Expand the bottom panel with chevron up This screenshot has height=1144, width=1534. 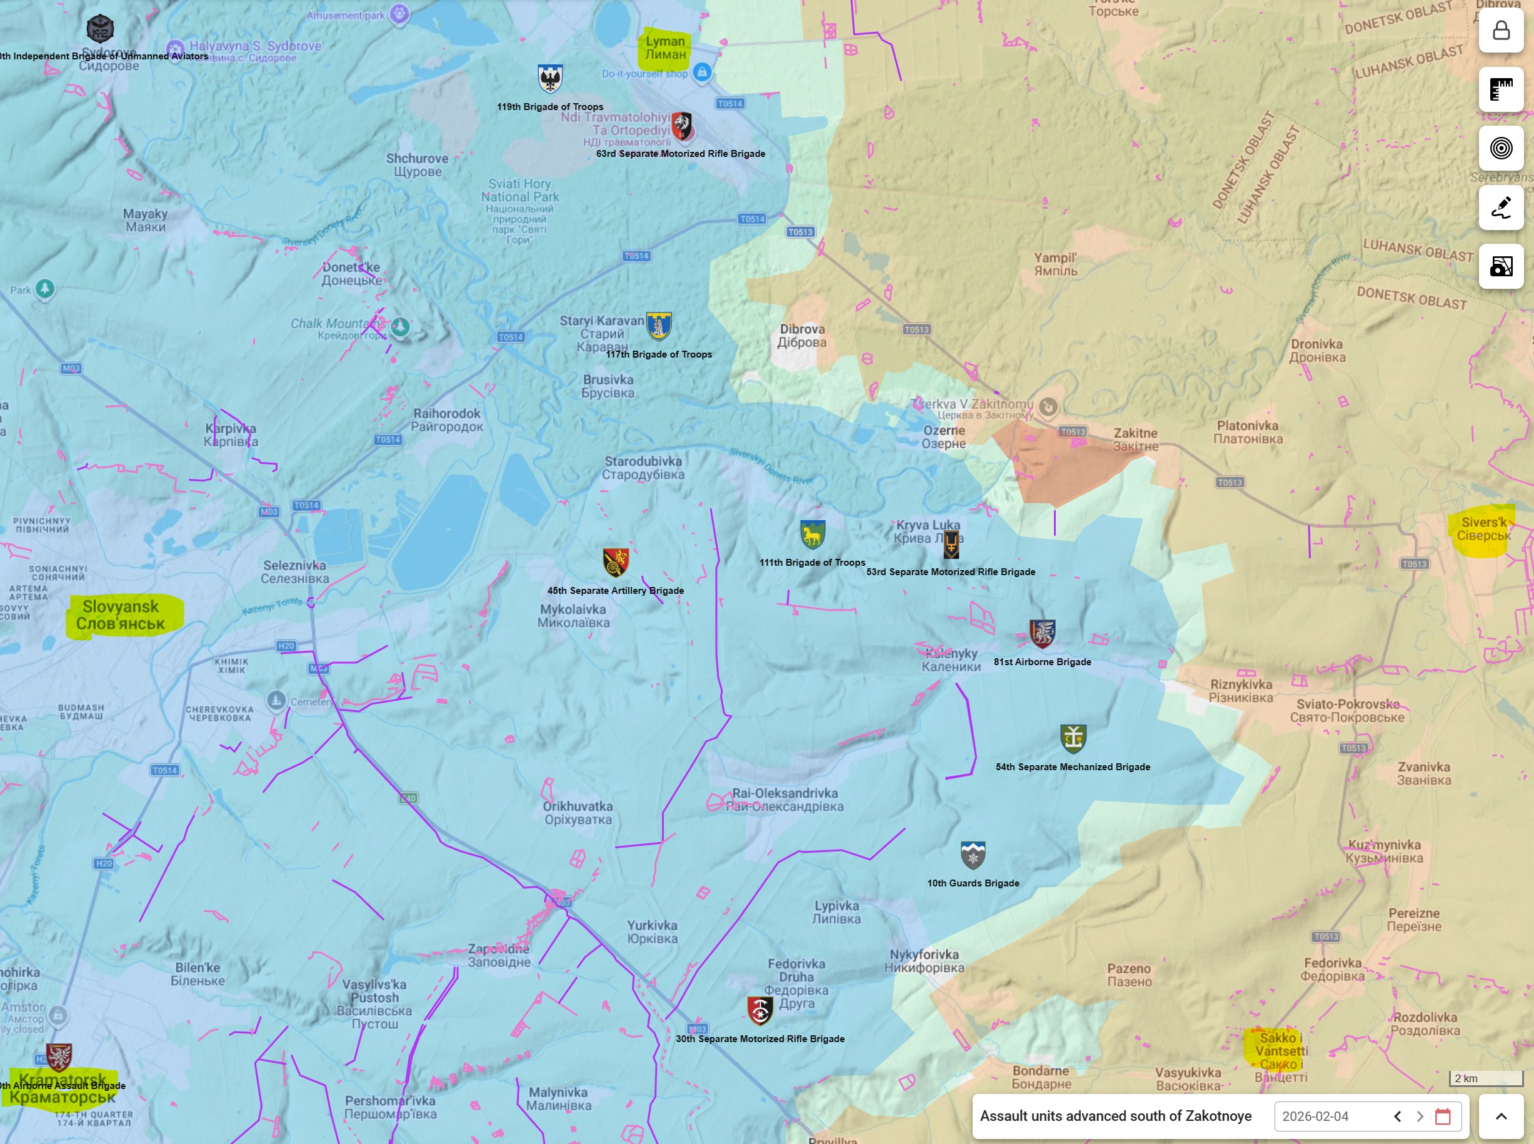tap(1501, 1116)
